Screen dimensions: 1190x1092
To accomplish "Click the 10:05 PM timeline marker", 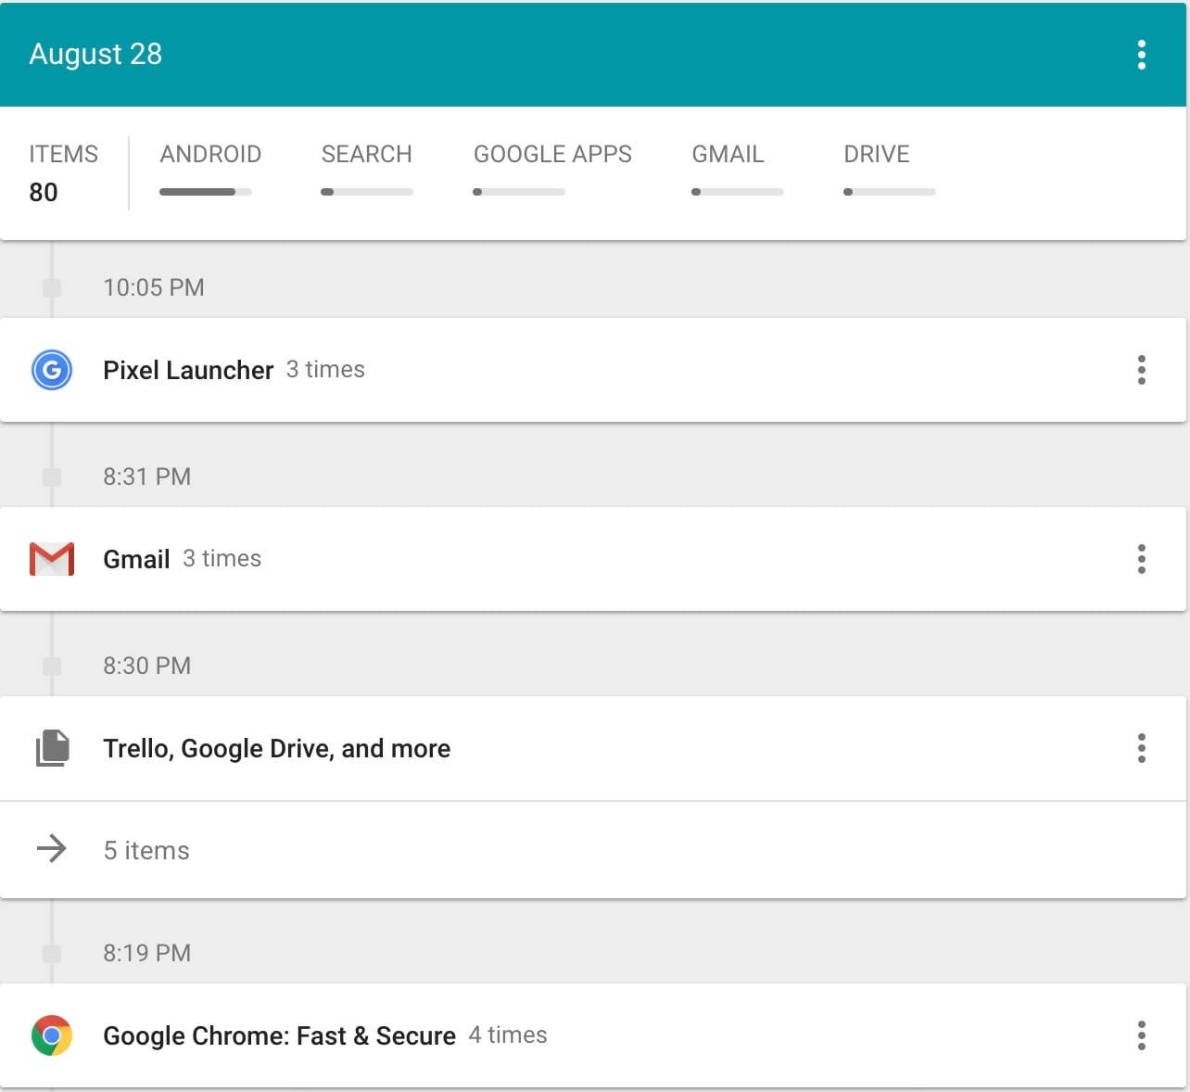I will pyautogui.click(x=52, y=288).
